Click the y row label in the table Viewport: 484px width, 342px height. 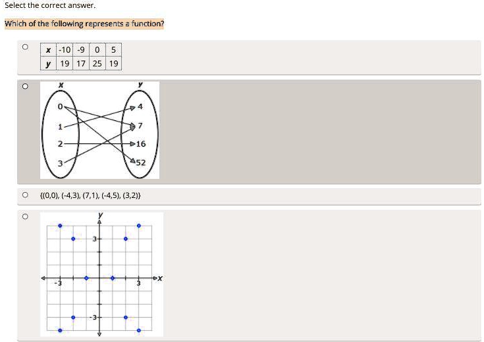(x=48, y=64)
